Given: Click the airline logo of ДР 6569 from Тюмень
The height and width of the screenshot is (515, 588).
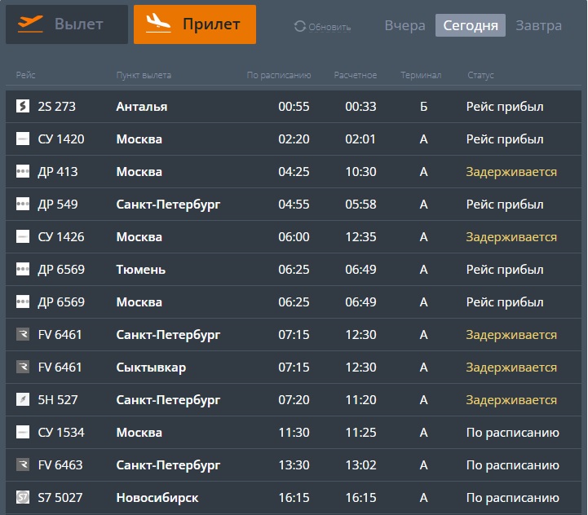Looking at the screenshot, I should (x=23, y=269).
